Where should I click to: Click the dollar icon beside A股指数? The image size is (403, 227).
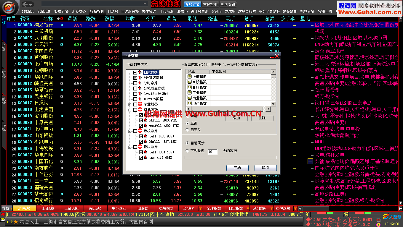pos(189,82)
